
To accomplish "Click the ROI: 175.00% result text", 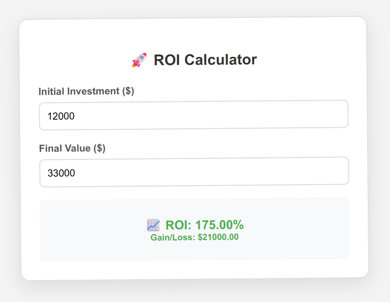I will pos(204,225).
